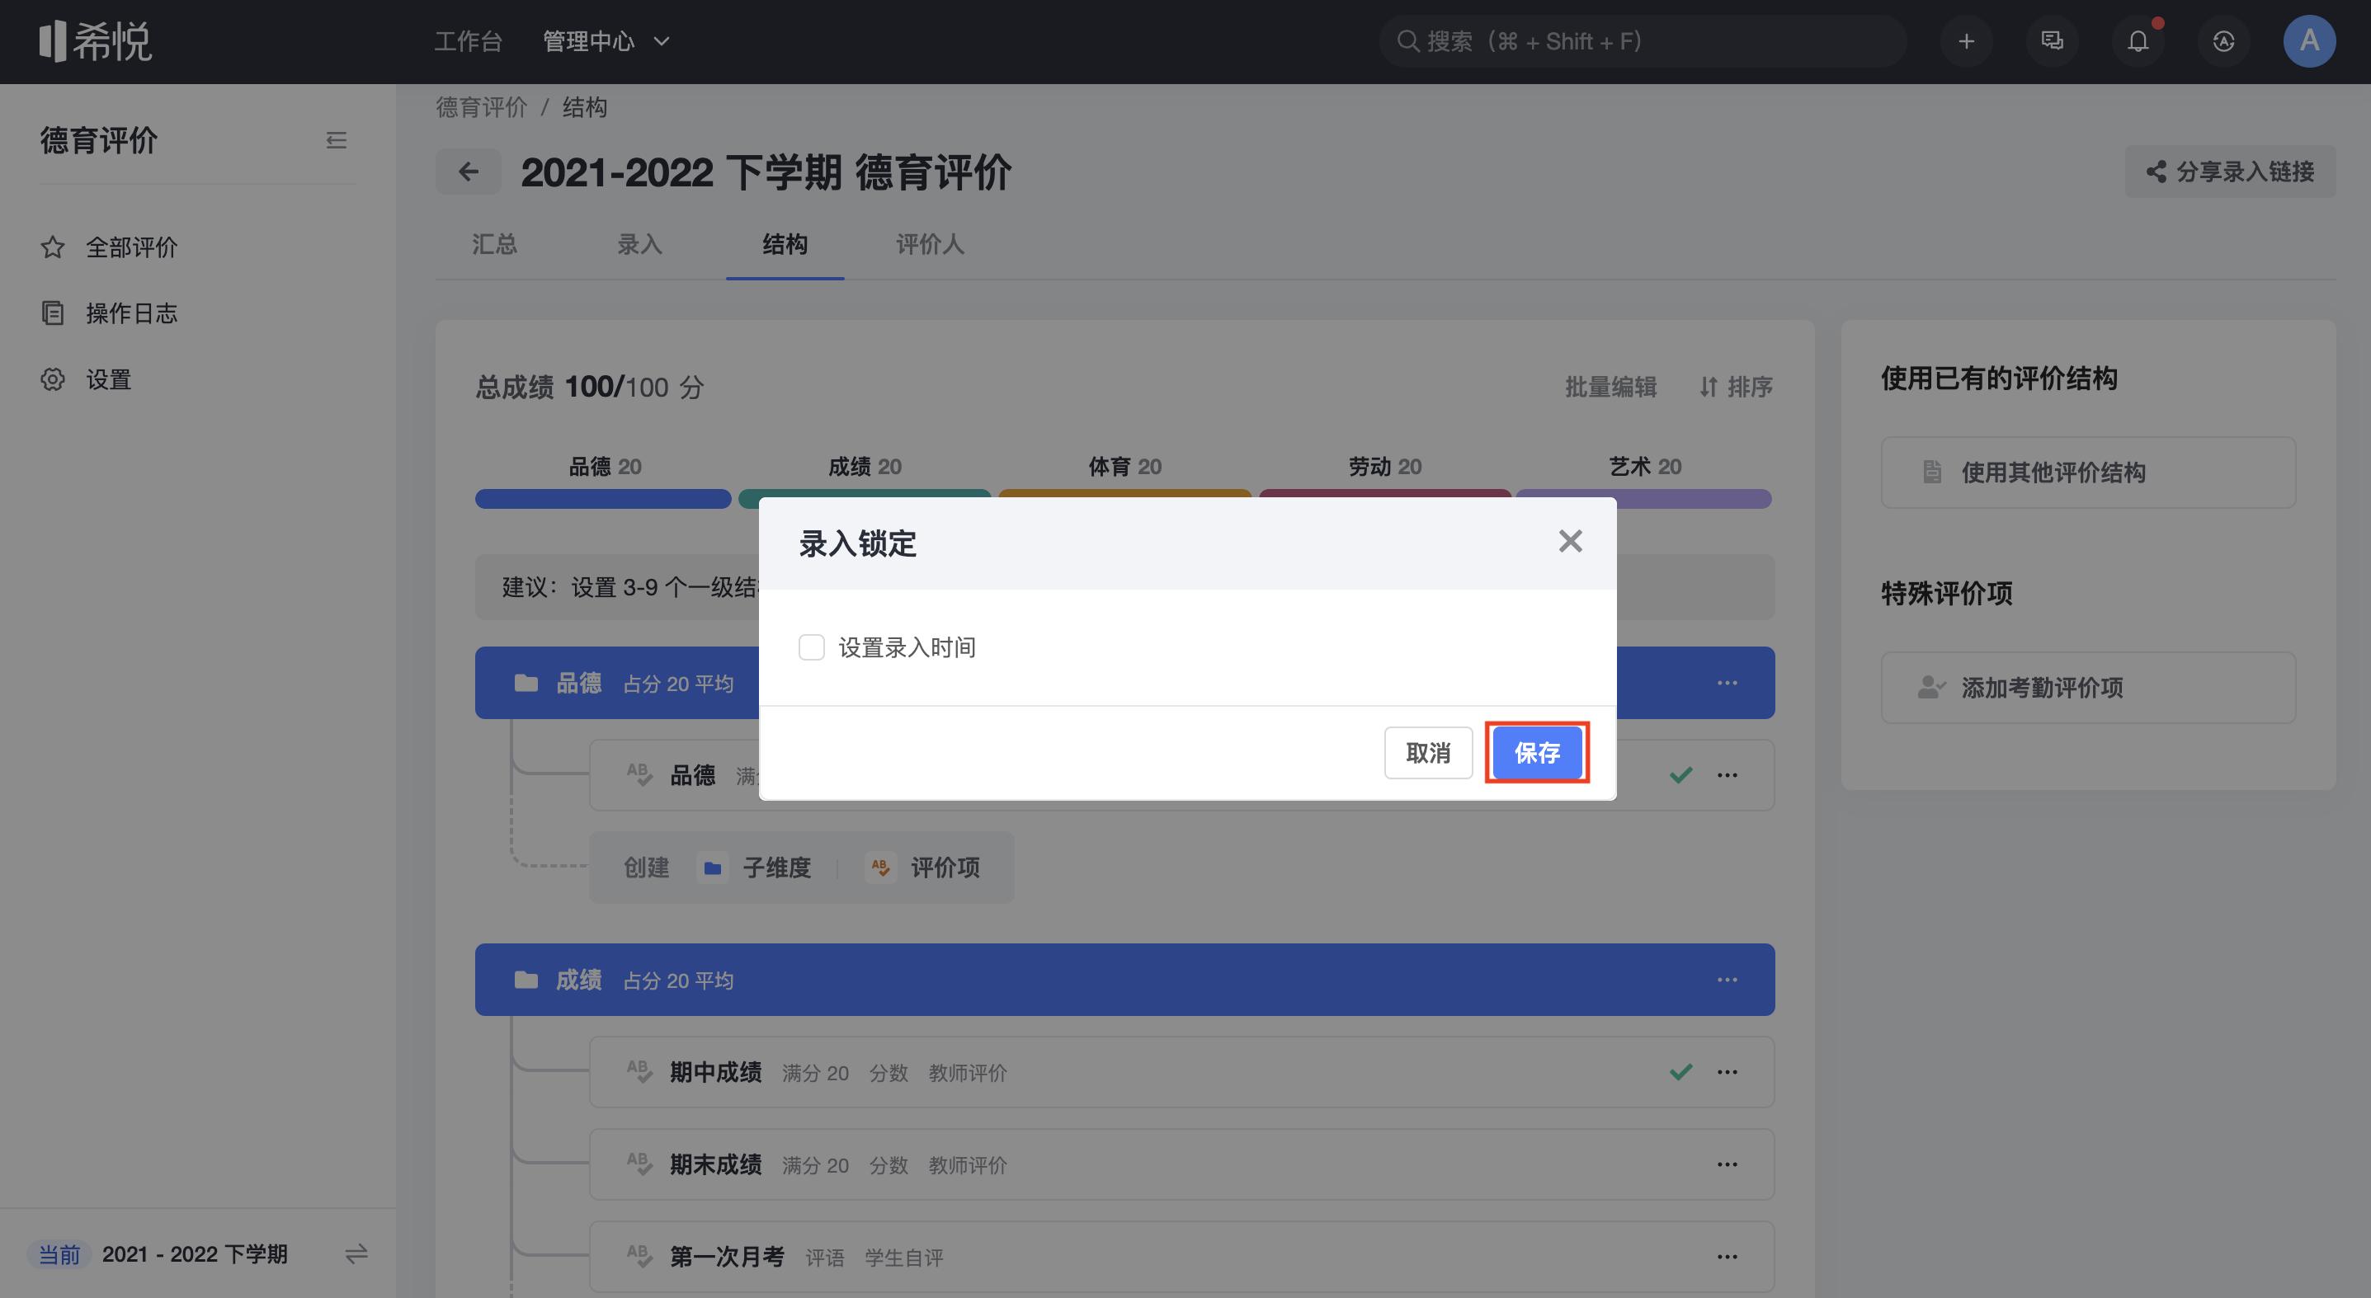Image resolution: width=2371 pixels, height=1298 pixels.
Task: Open the 工作台 menu item
Action: 468,41
